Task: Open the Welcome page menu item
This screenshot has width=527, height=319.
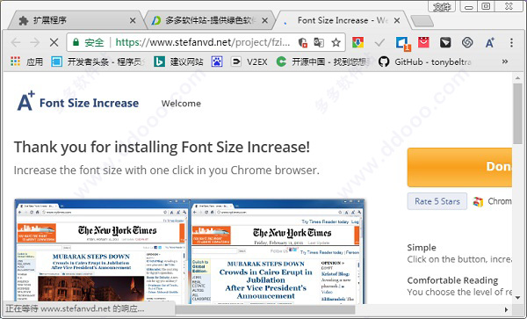Action: 181,103
